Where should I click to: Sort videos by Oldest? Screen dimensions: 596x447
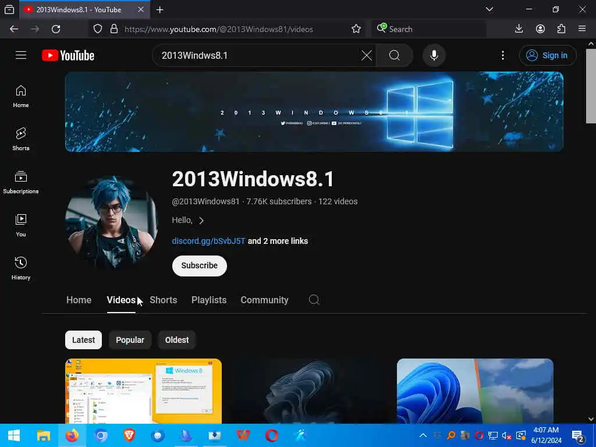point(177,340)
